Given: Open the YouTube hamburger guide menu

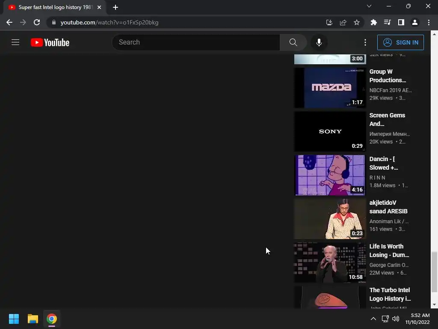Looking at the screenshot, I should [15, 42].
